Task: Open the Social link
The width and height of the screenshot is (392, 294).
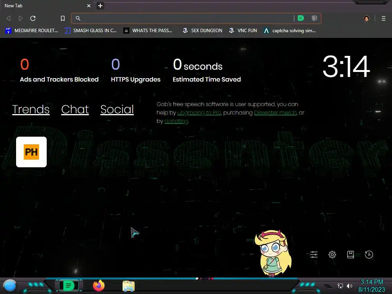Action: tap(117, 109)
